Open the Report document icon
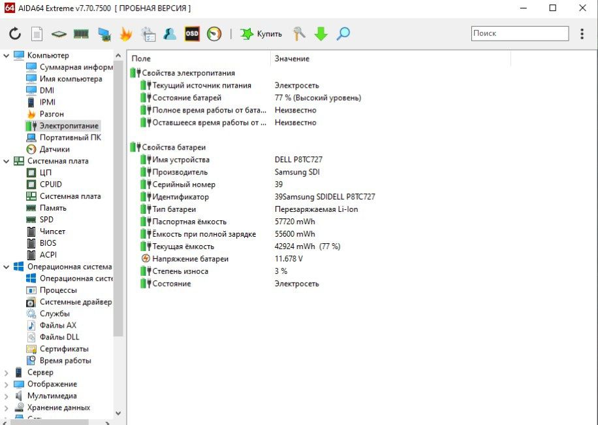 (37, 33)
